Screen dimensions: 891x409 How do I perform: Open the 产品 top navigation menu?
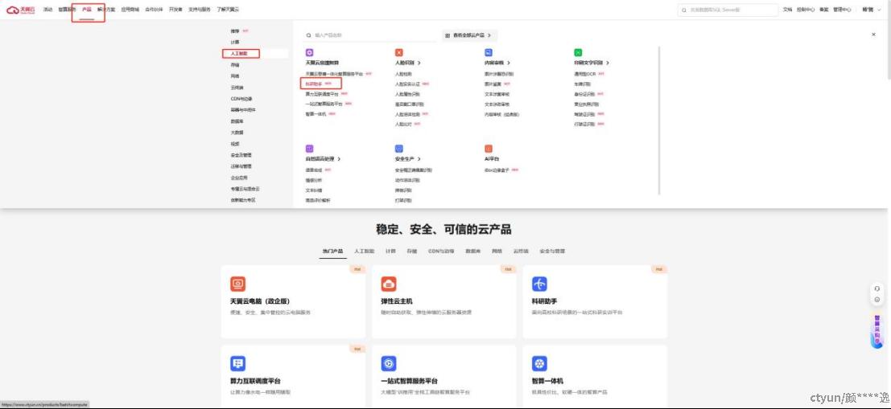click(86, 10)
